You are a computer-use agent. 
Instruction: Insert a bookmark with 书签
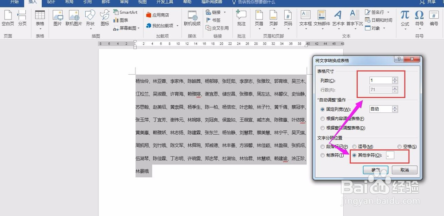click(x=213, y=20)
